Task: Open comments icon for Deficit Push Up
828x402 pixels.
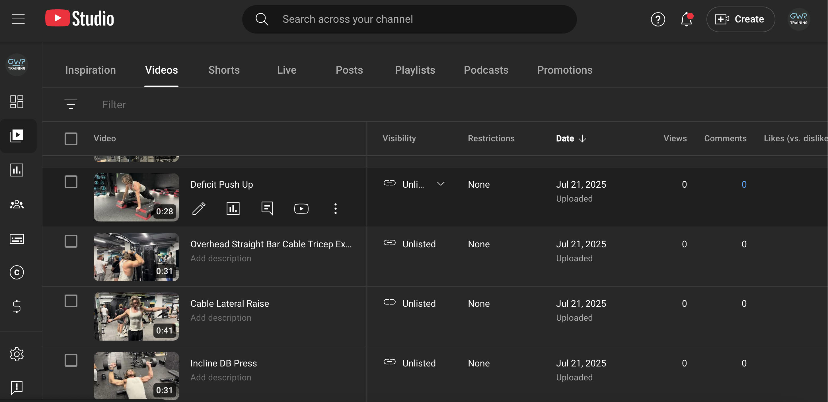Action: (x=267, y=209)
